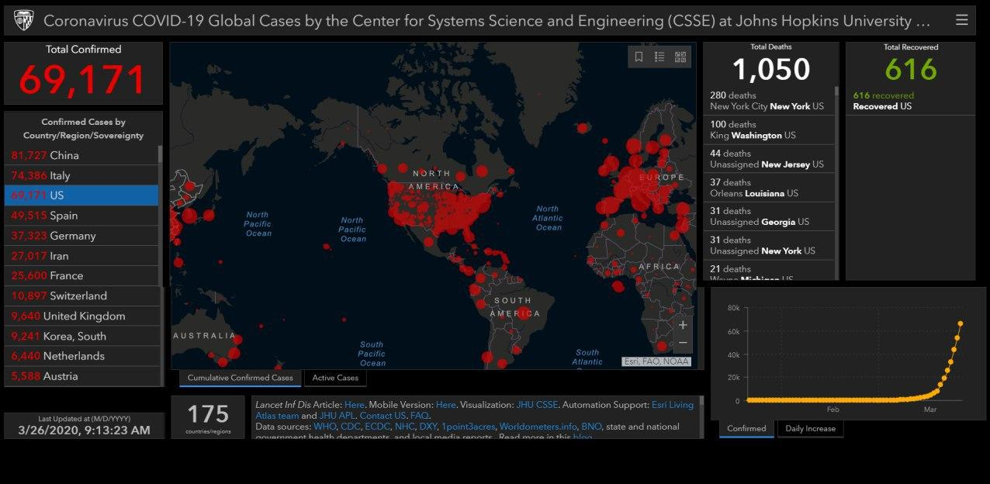Select Spain in the country list
The image size is (990, 484).
tap(81, 216)
